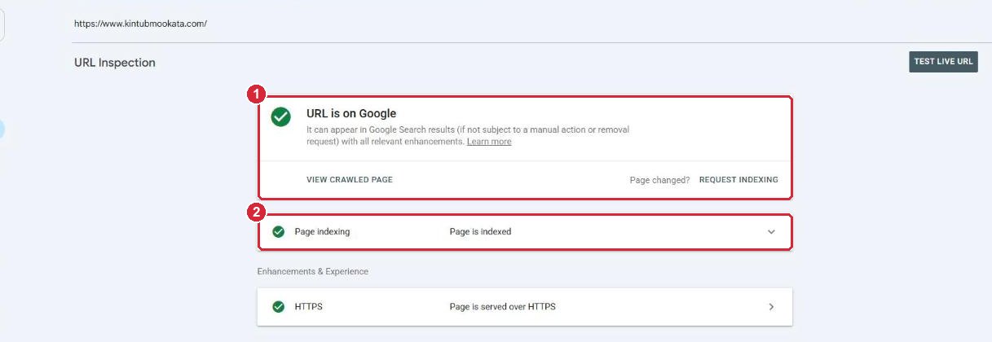992x342 pixels.
Task: Click the large green check beside URL is on Google
Action: pyautogui.click(x=280, y=116)
